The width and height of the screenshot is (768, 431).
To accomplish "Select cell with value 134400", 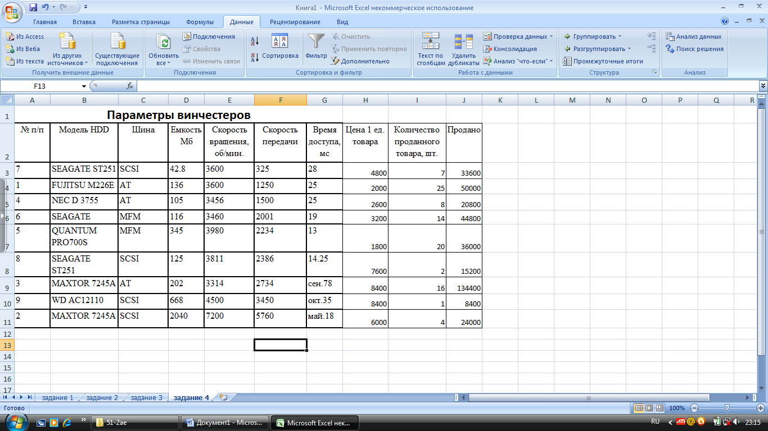I will pos(464,285).
